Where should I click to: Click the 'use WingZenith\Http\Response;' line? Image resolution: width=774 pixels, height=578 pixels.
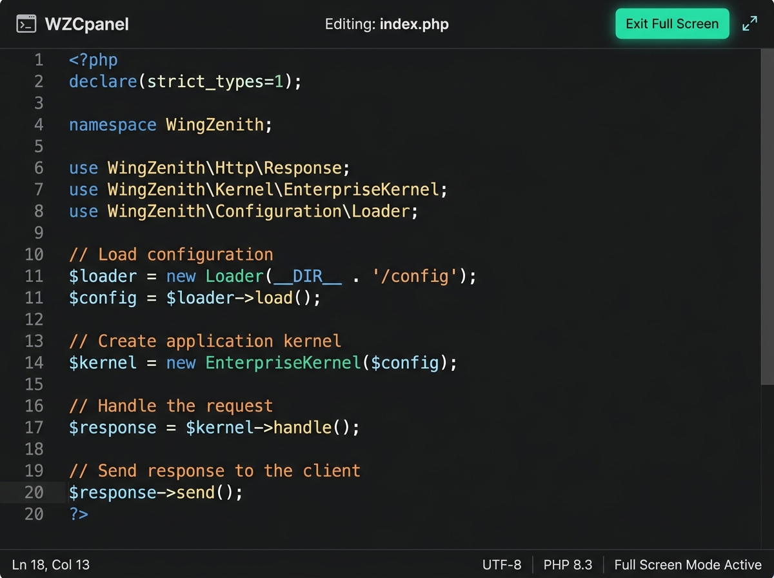210,168
